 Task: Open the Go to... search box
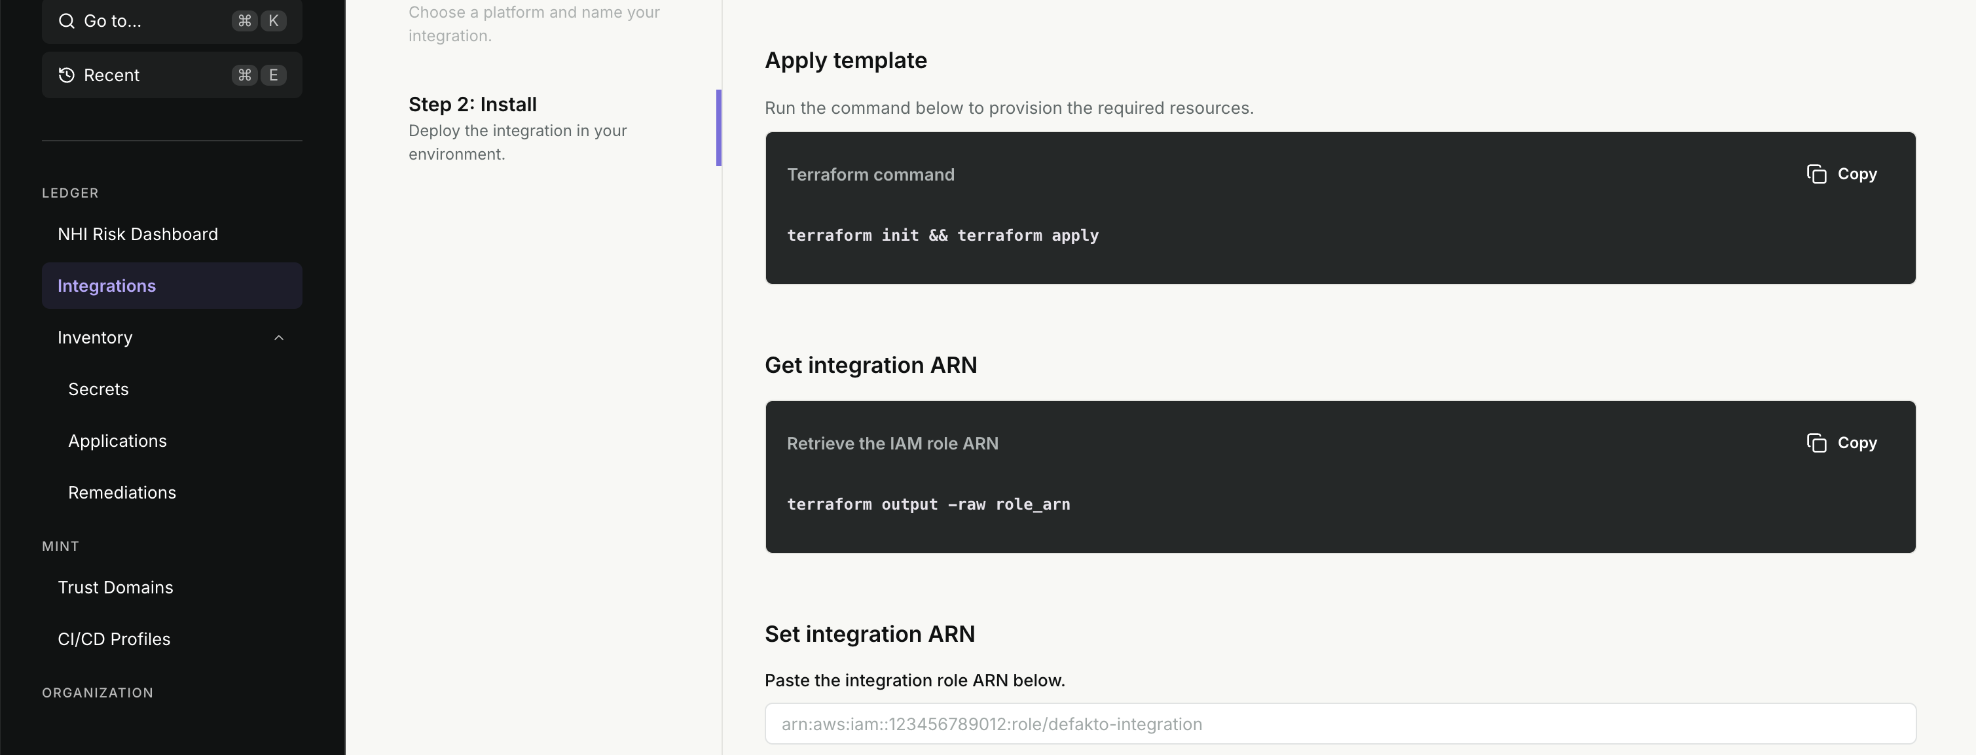tap(172, 21)
